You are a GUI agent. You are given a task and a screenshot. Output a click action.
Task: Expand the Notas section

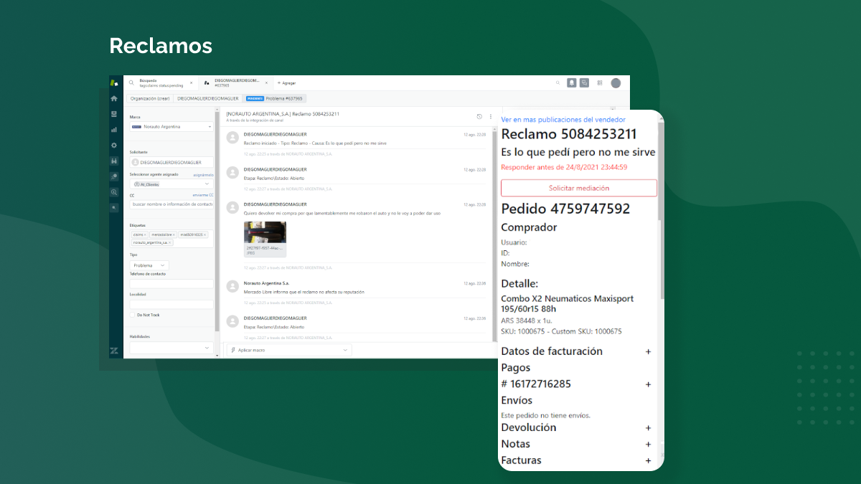[x=649, y=445]
